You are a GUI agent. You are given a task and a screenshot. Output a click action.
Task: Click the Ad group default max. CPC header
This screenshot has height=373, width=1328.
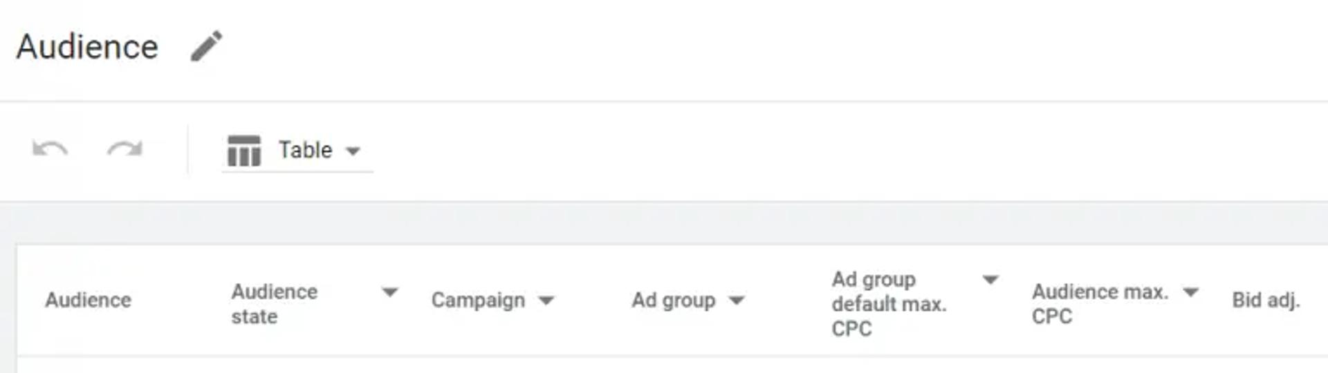click(889, 304)
